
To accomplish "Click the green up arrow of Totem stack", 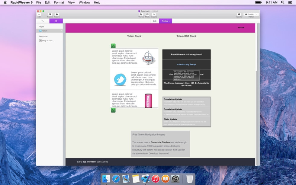I will point(113,46).
